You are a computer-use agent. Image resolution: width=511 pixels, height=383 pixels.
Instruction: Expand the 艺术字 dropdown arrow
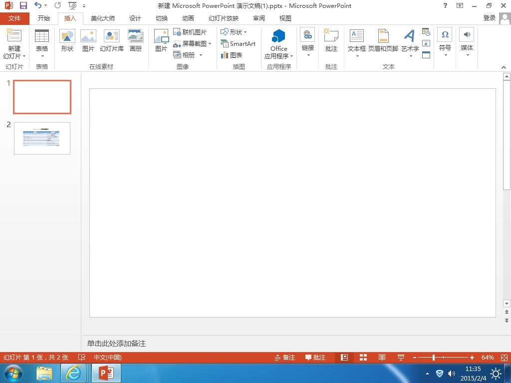tap(411, 56)
